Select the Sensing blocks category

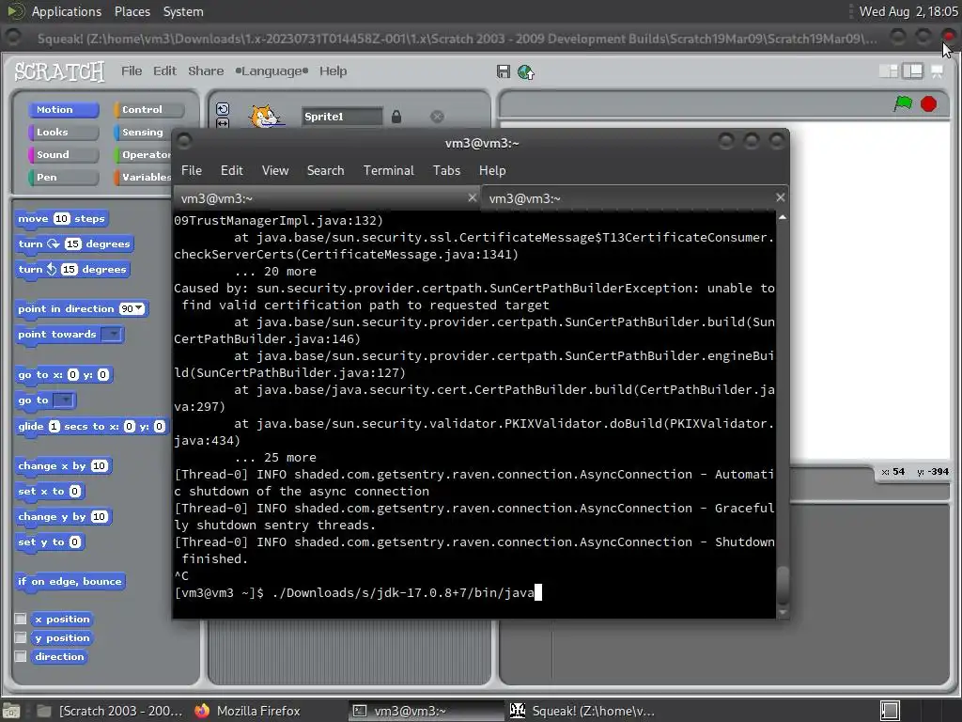(x=143, y=132)
